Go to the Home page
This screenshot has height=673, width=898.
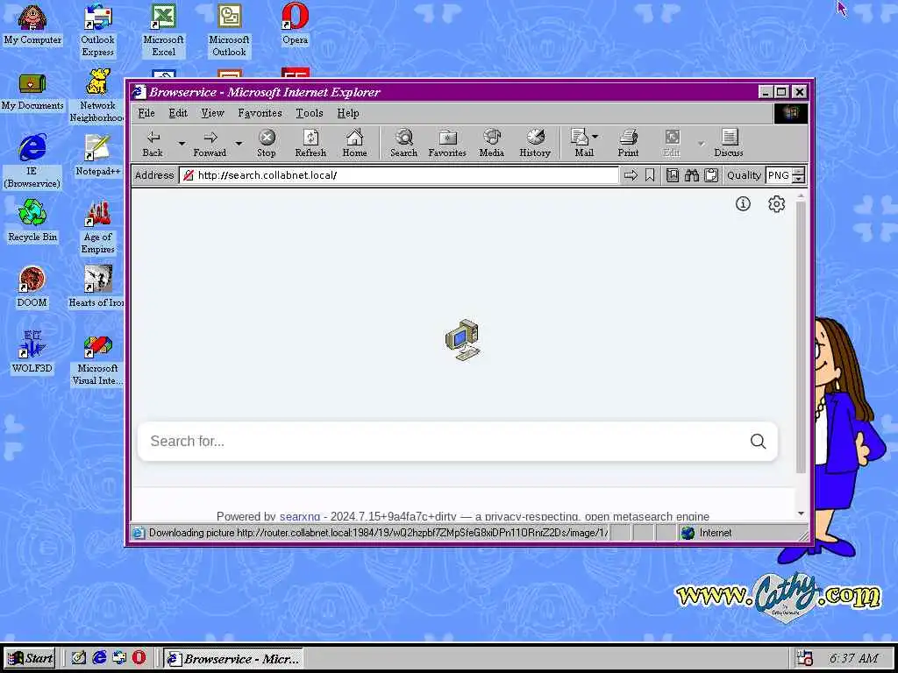[354, 143]
